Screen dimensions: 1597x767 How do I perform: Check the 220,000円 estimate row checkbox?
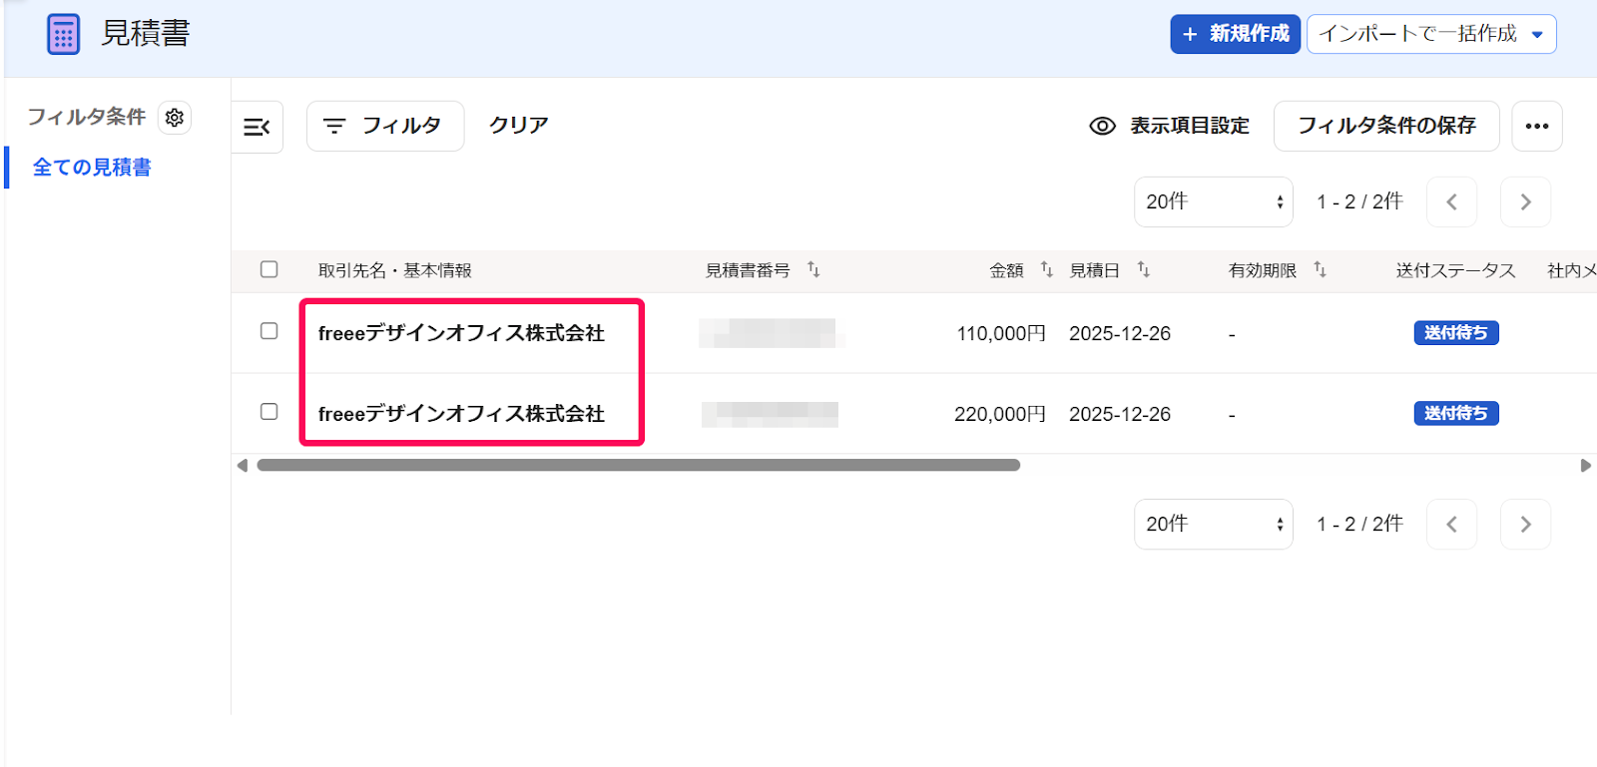pos(268,412)
